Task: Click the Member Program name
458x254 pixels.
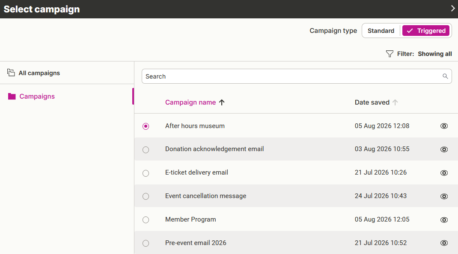Action: coord(190,219)
